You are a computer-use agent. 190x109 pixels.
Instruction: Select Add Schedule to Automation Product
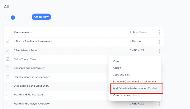point(135,88)
